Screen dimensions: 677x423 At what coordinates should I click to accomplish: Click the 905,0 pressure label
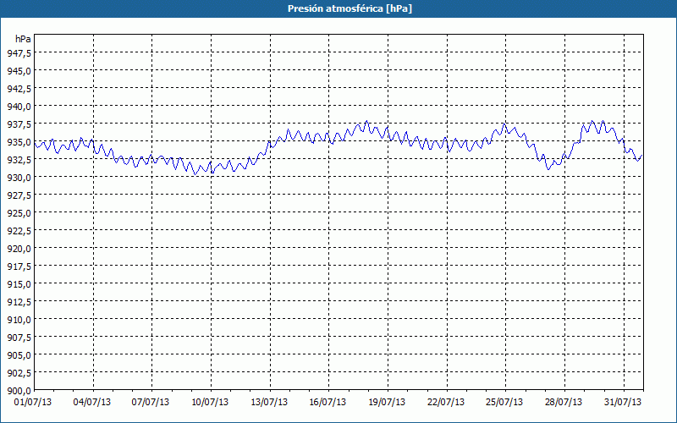tap(19, 355)
